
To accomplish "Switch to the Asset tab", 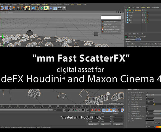I will pos(138,39).
